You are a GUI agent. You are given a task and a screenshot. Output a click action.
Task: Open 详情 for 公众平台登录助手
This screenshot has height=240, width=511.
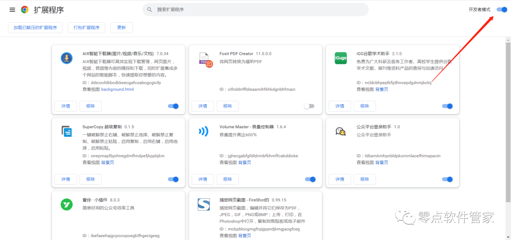click(340, 179)
